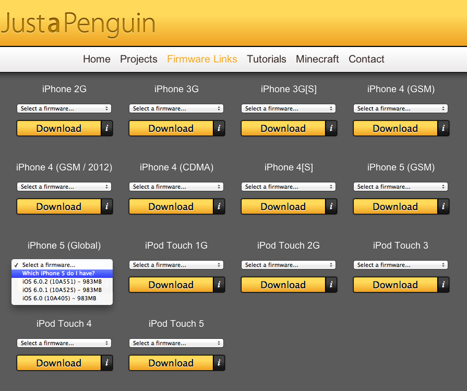Screen dimensions: 467x391
Task: Click Download under iPhone 3G[S]
Action: pyautogui.click(x=283, y=128)
